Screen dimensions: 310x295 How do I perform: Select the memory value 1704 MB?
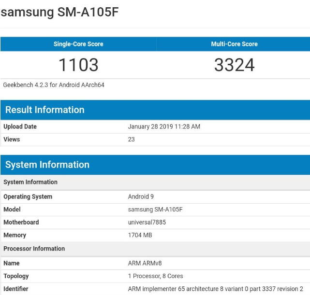[x=140, y=235]
